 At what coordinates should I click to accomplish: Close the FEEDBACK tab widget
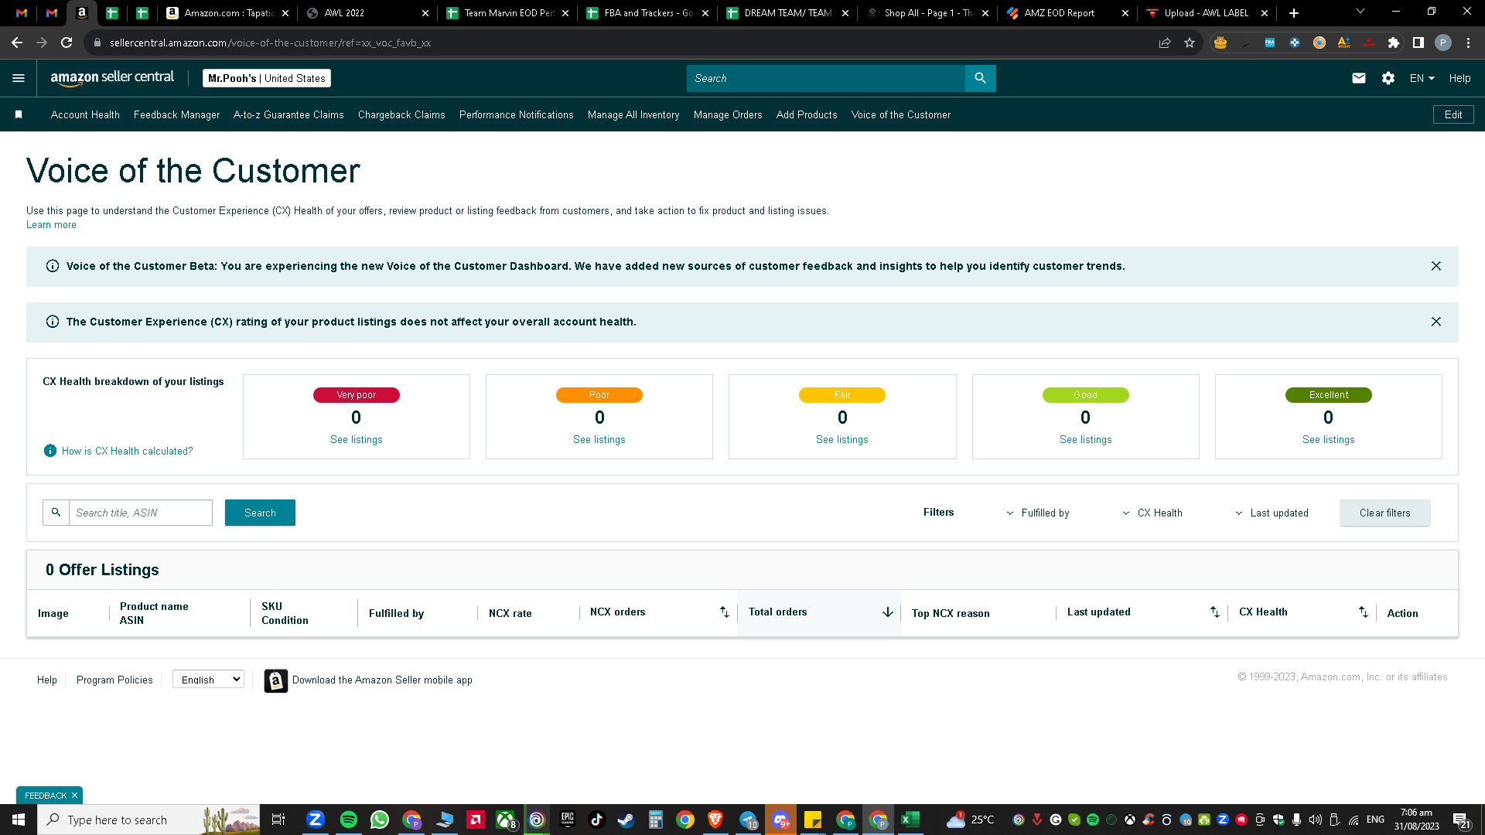pos(74,796)
